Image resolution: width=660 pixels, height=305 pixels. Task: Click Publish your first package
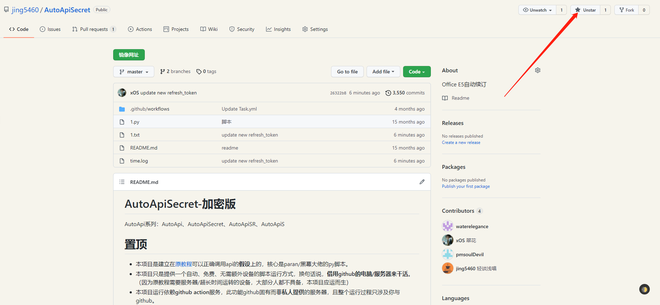coord(466,186)
